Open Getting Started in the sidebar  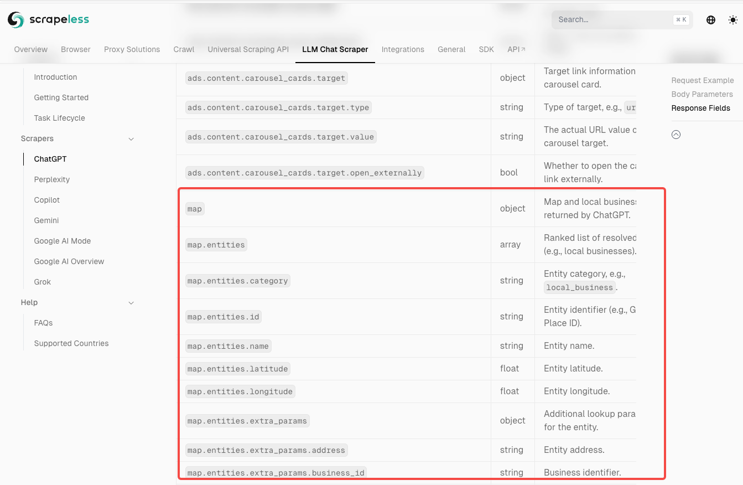tap(61, 97)
